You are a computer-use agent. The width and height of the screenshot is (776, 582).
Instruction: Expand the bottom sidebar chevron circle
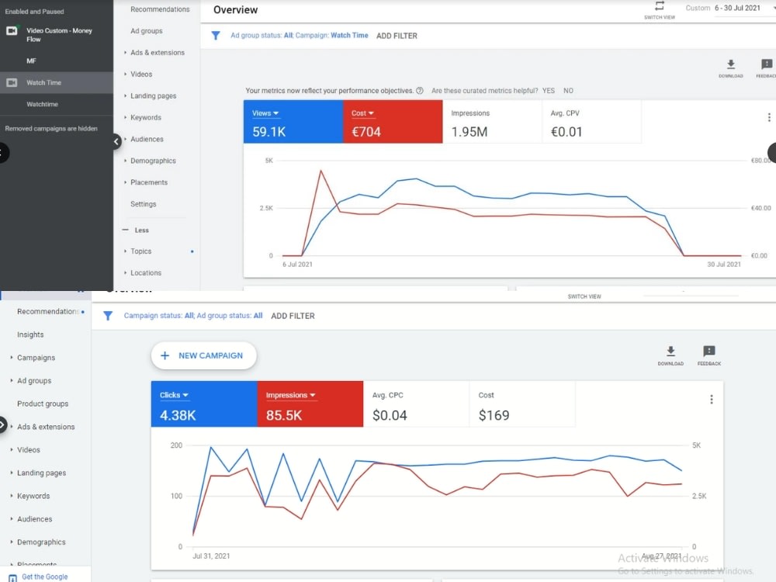pos(2,424)
